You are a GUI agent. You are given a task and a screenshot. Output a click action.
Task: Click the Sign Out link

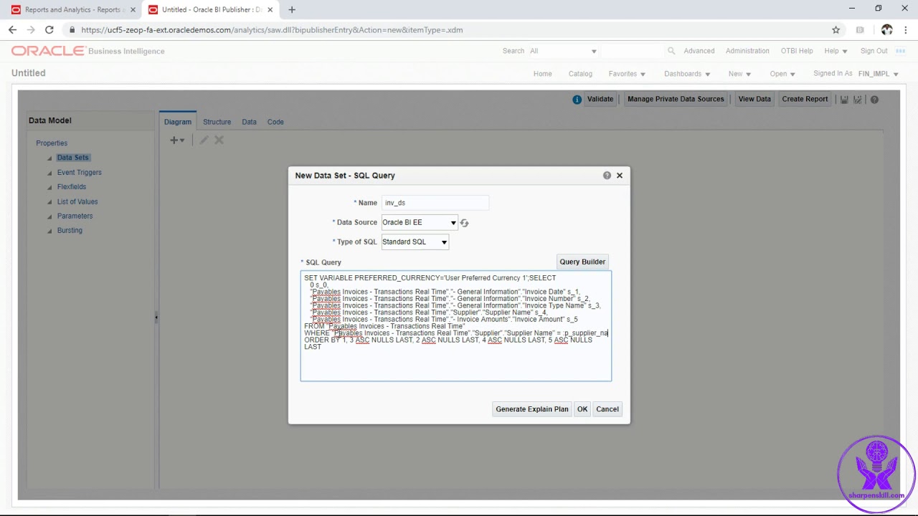[x=874, y=51]
